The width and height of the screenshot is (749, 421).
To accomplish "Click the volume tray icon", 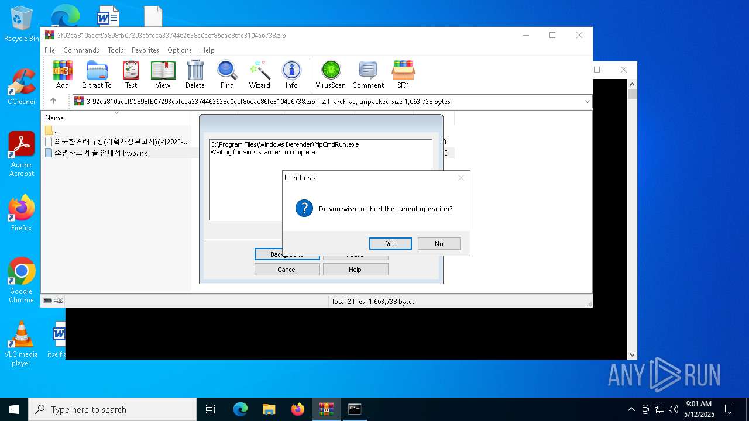I will point(674,409).
